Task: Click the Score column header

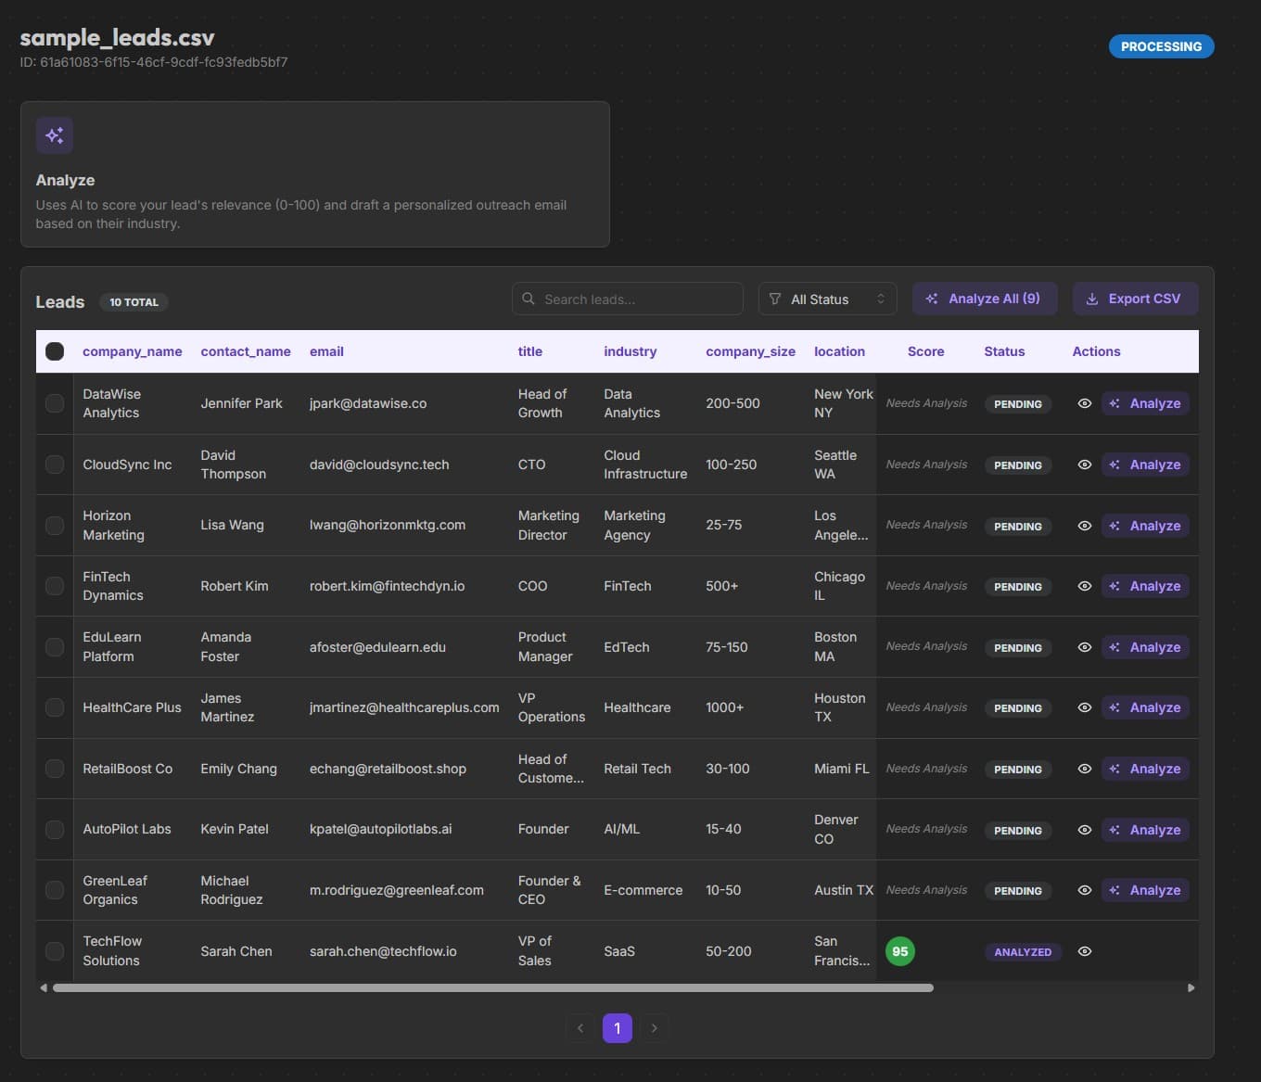Action: tap(925, 351)
